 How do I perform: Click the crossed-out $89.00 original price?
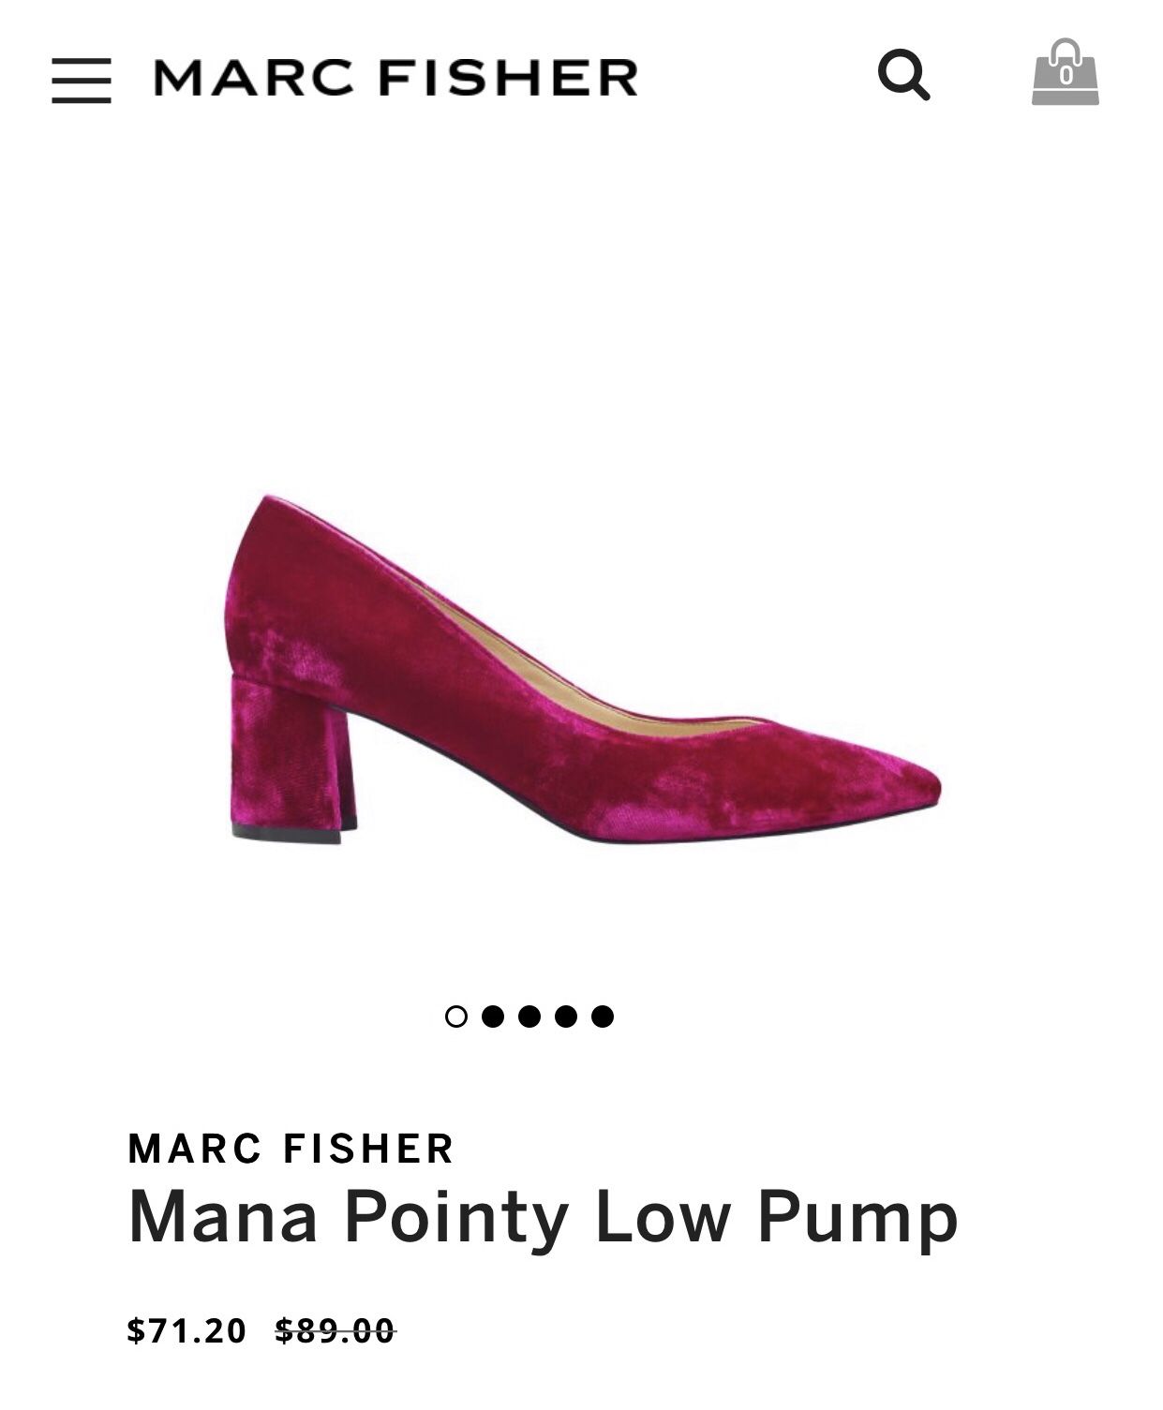click(335, 1330)
